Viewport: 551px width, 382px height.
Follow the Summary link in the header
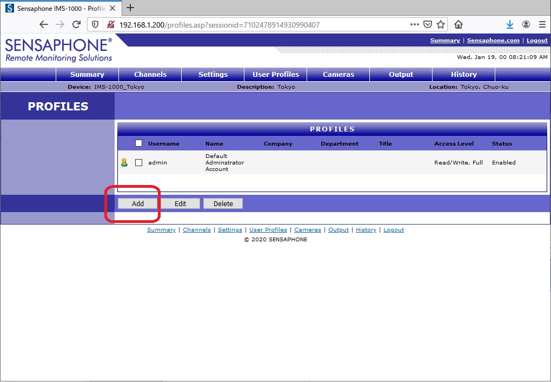tap(445, 41)
